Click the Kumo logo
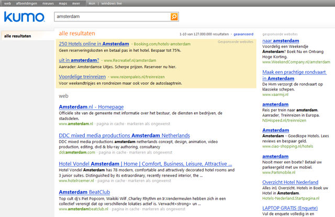Viewport: 335px width, 217px height. point(25,17)
